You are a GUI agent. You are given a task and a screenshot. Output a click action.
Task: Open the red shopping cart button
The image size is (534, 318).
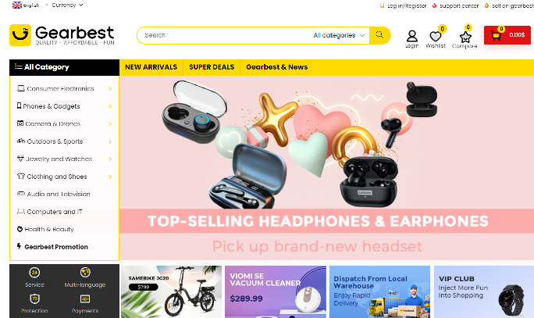point(507,35)
